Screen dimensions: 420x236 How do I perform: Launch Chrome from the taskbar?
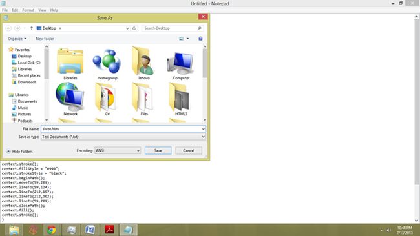click(52, 230)
